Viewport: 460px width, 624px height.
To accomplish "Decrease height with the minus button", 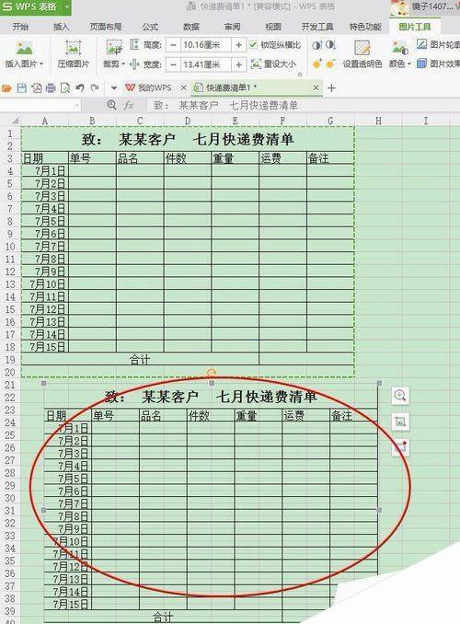I will coord(173,45).
